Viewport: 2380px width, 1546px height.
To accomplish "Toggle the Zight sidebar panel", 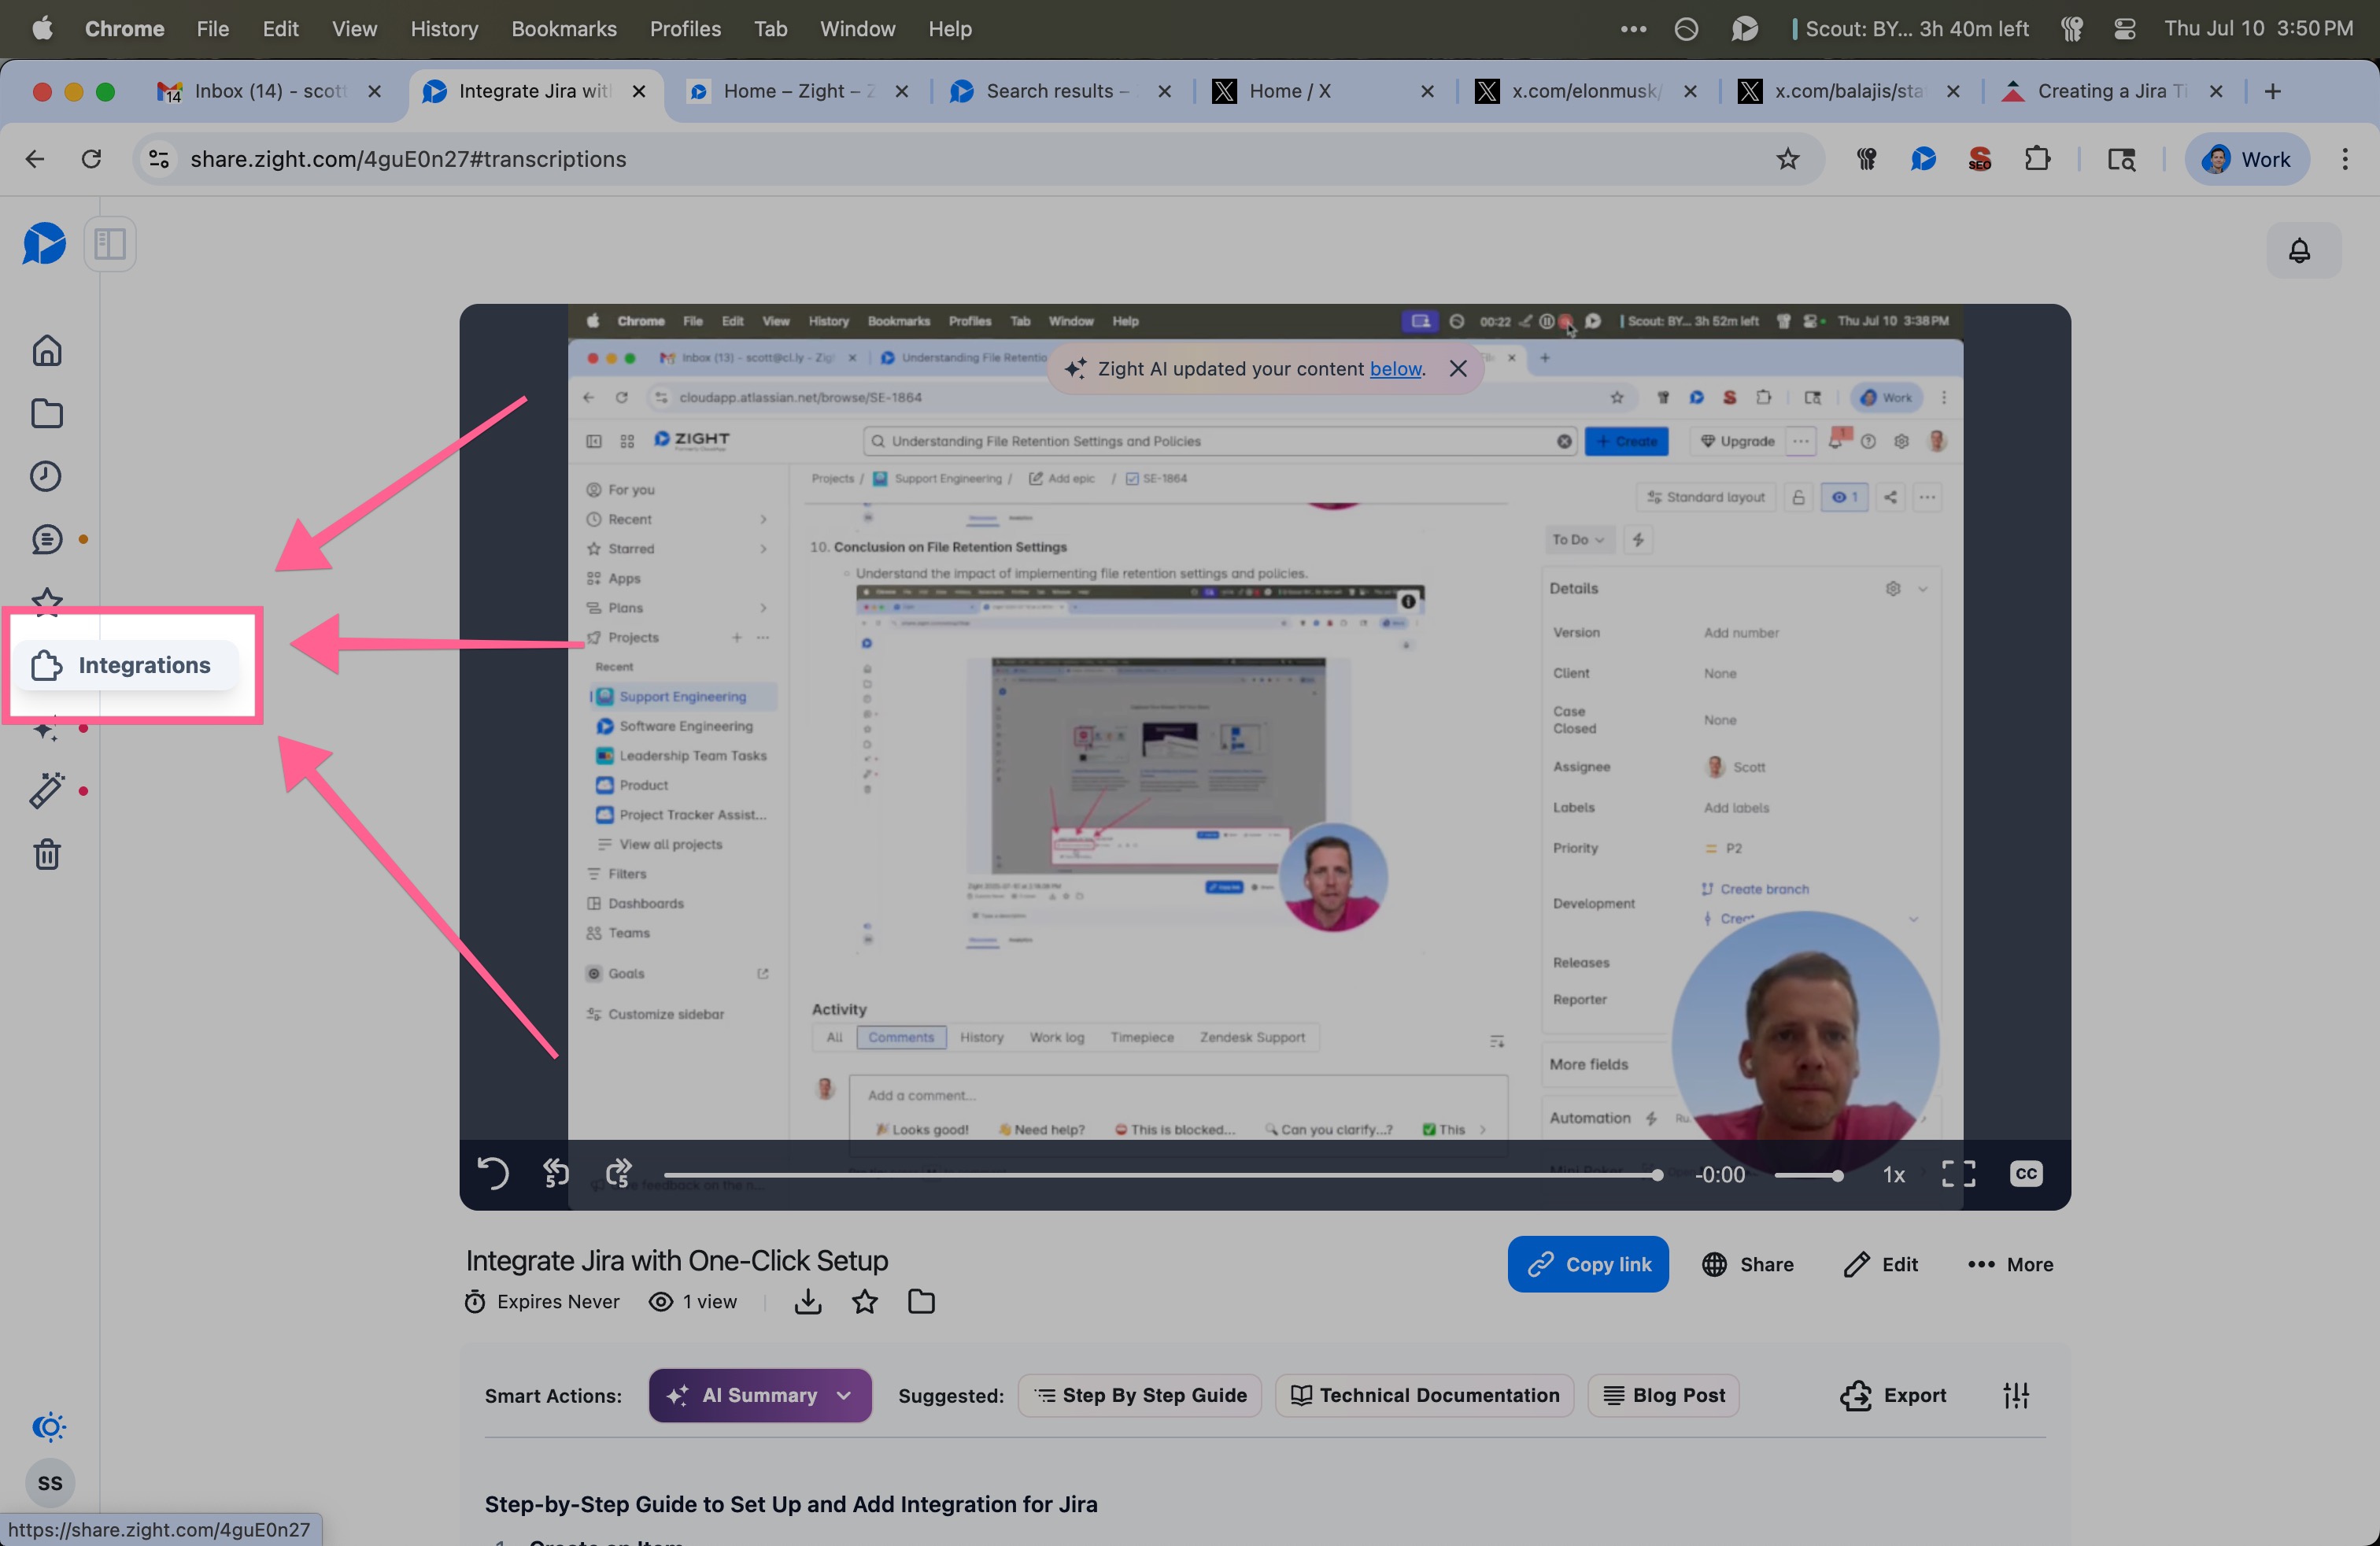I will (x=110, y=244).
